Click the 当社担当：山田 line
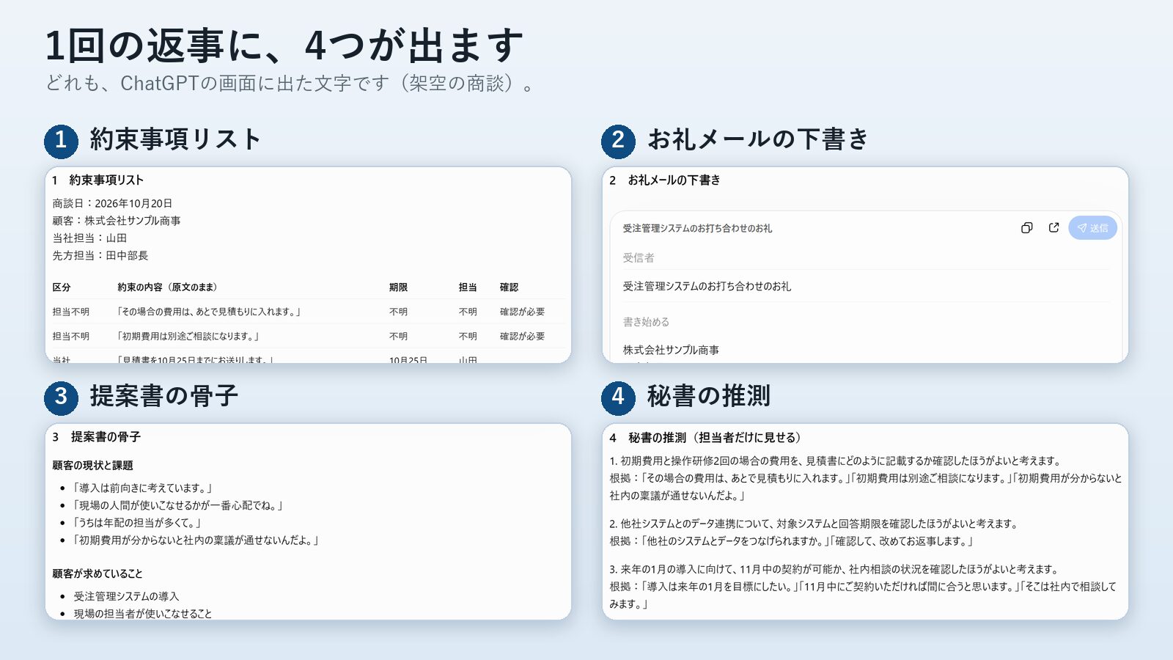Viewport: 1173px width, 660px height. coord(89,238)
